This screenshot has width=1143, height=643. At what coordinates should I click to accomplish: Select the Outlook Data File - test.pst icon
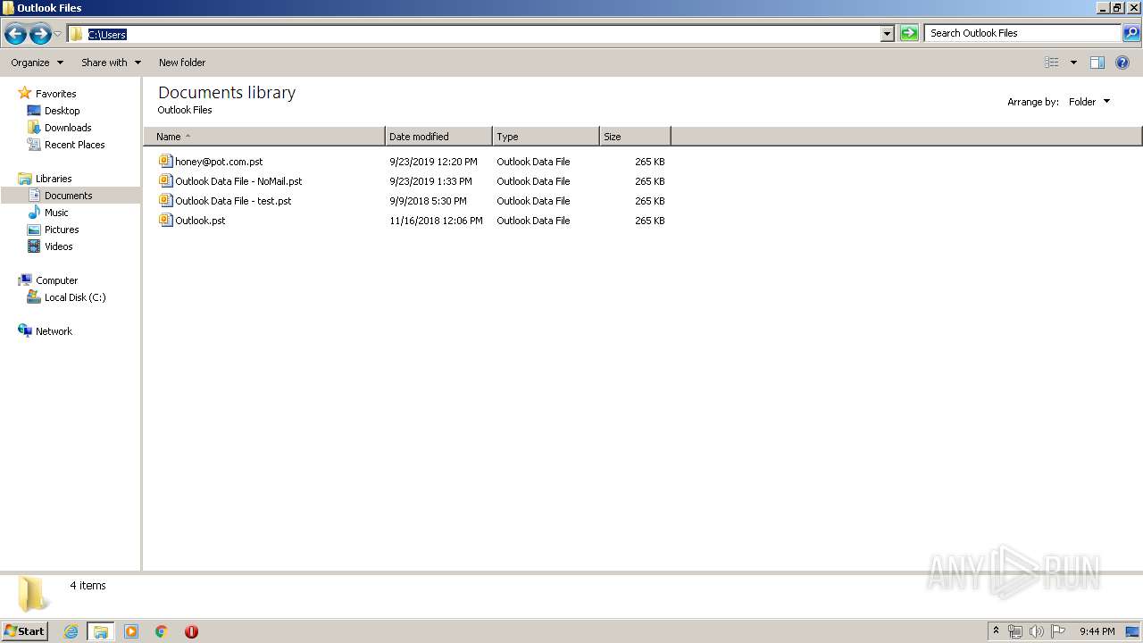coord(165,200)
